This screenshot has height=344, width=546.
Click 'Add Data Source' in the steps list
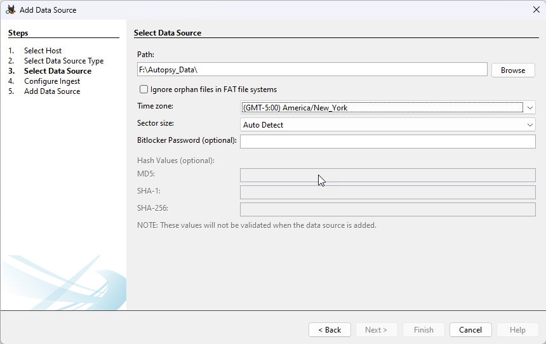point(52,91)
